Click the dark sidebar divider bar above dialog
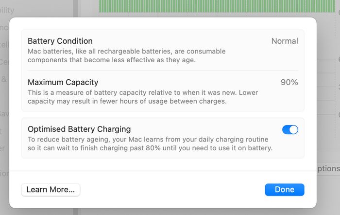This screenshot has height=215, width=340. pyautogui.click(x=75, y=8)
